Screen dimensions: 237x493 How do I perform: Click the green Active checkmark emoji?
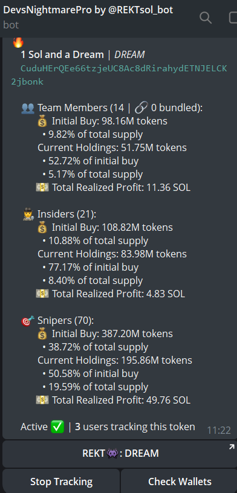tap(57, 427)
